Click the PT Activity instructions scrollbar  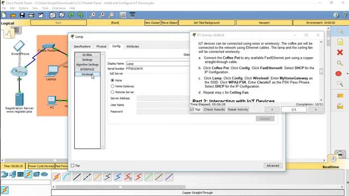pyautogui.click(x=321, y=71)
